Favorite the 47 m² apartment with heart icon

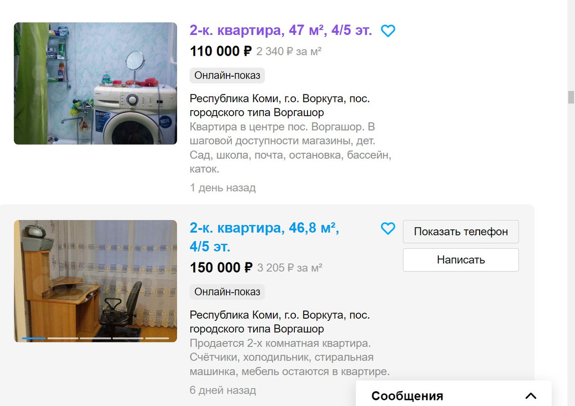pyautogui.click(x=388, y=31)
